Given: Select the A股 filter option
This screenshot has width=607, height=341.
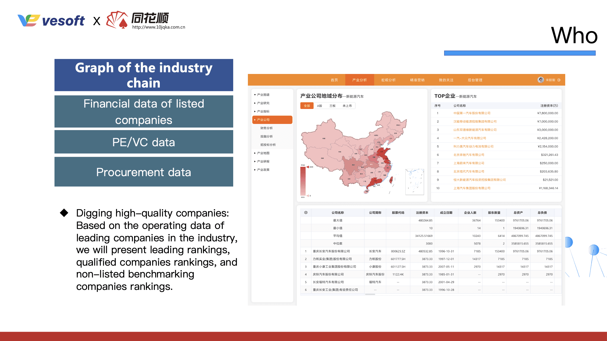Looking at the screenshot, I should pyautogui.click(x=320, y=106).
